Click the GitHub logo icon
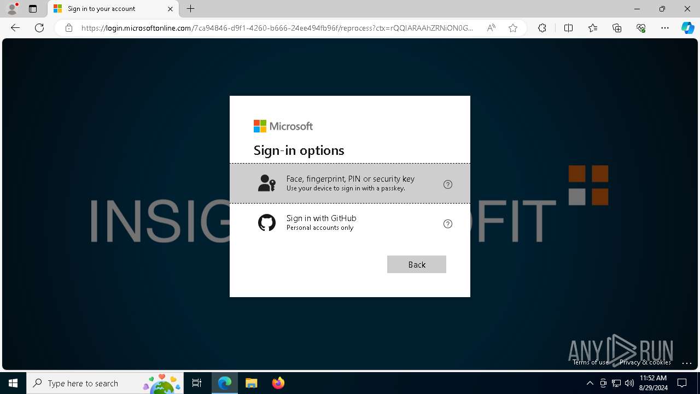The image size is (700, 394). click(267, 223)
